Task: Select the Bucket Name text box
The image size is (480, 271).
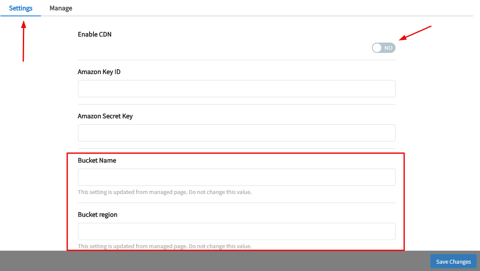Action: point(237,177)
